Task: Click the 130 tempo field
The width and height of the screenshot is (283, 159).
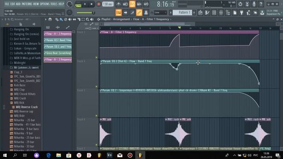Action: tap(108, 4)
